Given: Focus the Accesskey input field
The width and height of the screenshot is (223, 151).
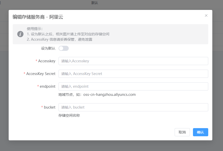Looking at the screenshot, I should 133,61.
